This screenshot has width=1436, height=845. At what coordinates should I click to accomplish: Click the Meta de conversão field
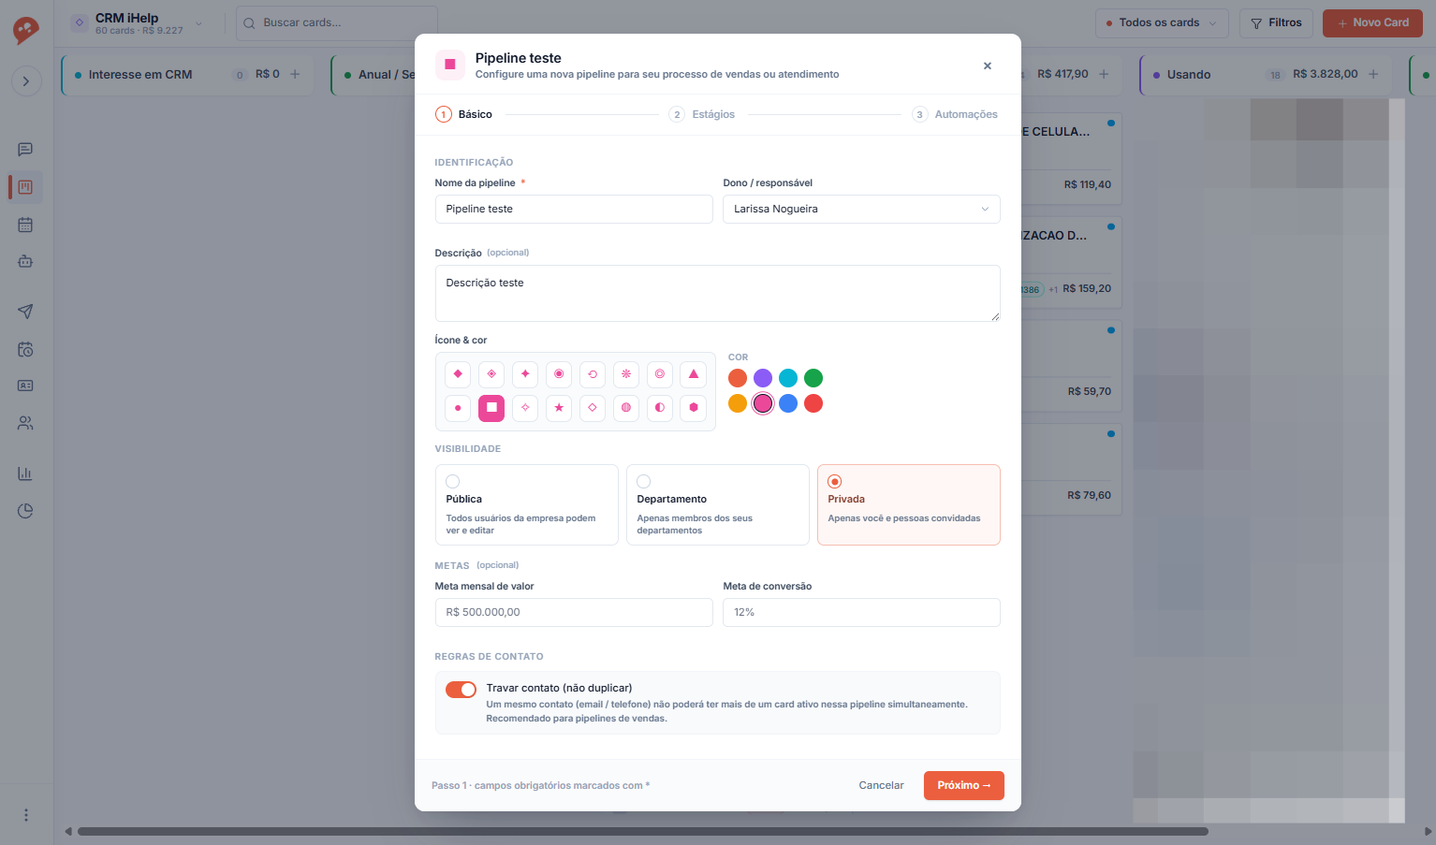point(861,613)
